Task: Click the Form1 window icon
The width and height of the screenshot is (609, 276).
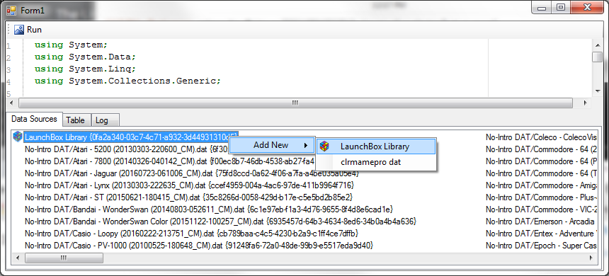Action: (11, 10)
